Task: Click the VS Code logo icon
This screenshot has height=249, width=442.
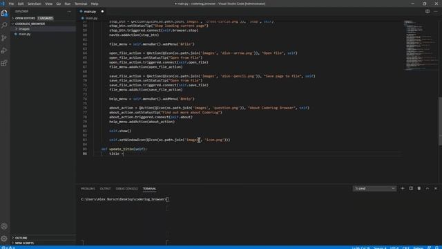Action: (x=3, y=3)
